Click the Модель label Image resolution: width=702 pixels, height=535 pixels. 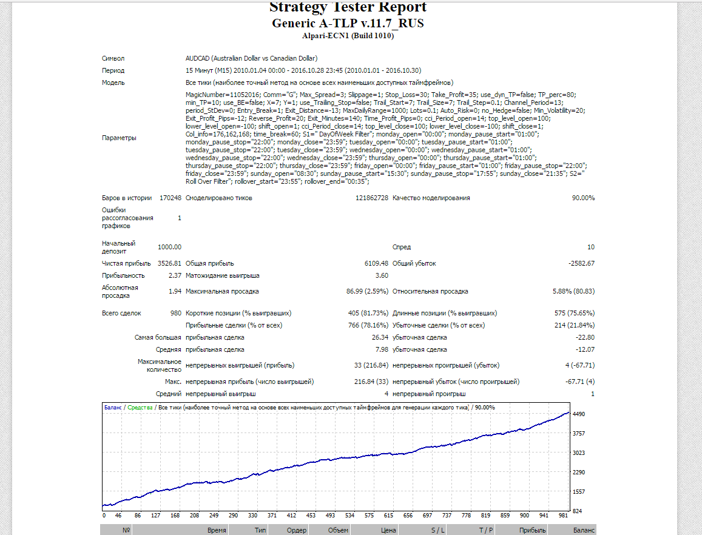pyautogui.click(x=113, y=82)
